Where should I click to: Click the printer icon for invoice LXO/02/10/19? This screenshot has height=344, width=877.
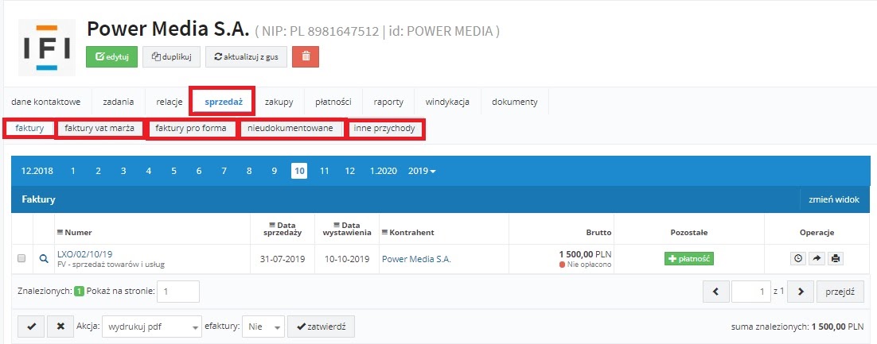tap(836, 258)
